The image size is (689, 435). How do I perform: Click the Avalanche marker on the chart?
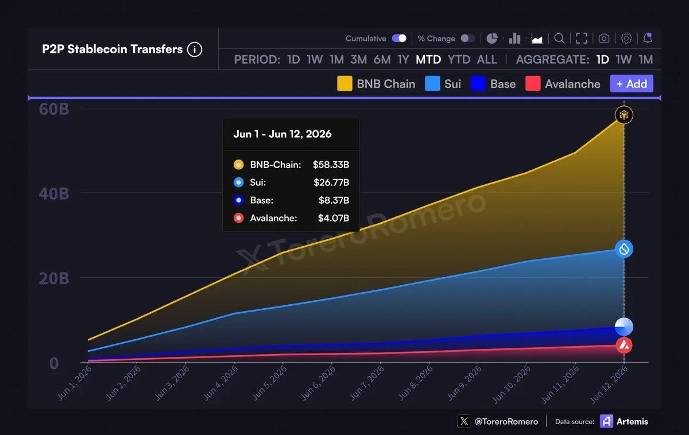[x=624, y=345]
